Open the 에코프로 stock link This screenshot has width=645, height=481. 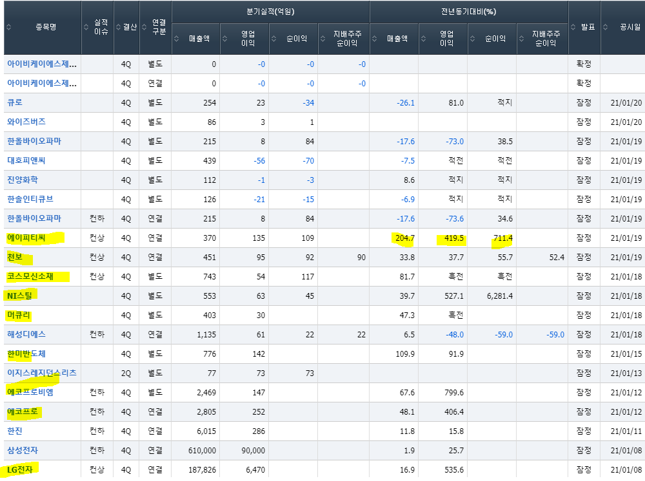point(23,411)
